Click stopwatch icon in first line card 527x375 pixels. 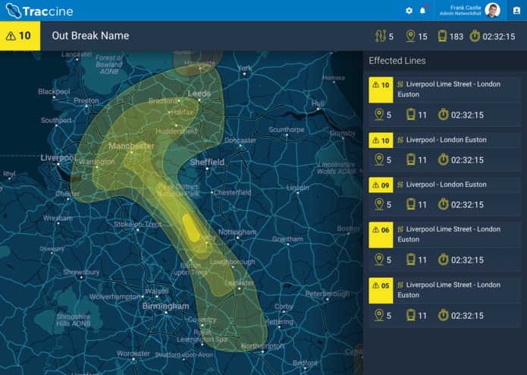pyautogui.click(x=444, y=115)
